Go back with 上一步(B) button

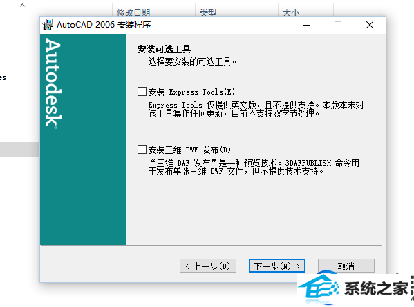pos(208,266)
